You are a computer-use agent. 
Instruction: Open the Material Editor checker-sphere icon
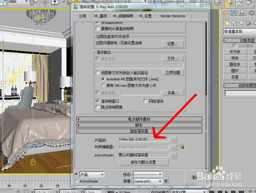[x=218, y=3]
